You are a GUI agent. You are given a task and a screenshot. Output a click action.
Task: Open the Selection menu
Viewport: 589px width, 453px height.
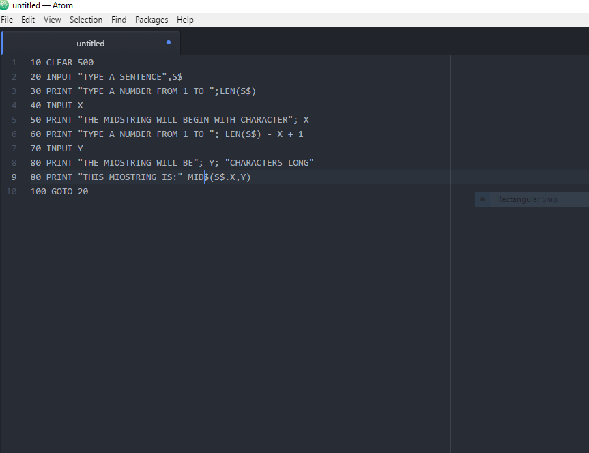click(x=86, y=20)
